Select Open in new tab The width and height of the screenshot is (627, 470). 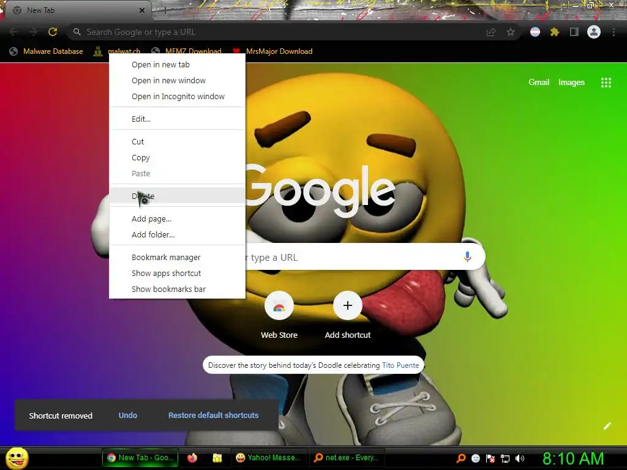coord(177,65)
